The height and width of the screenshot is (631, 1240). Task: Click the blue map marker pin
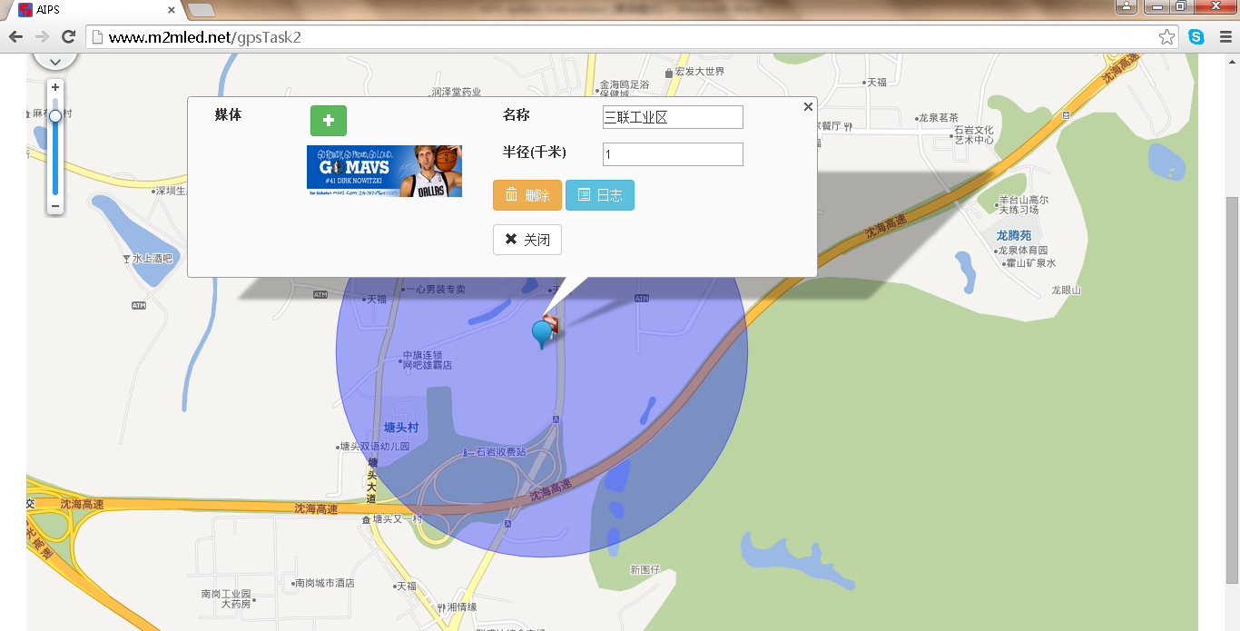point(543,334)
